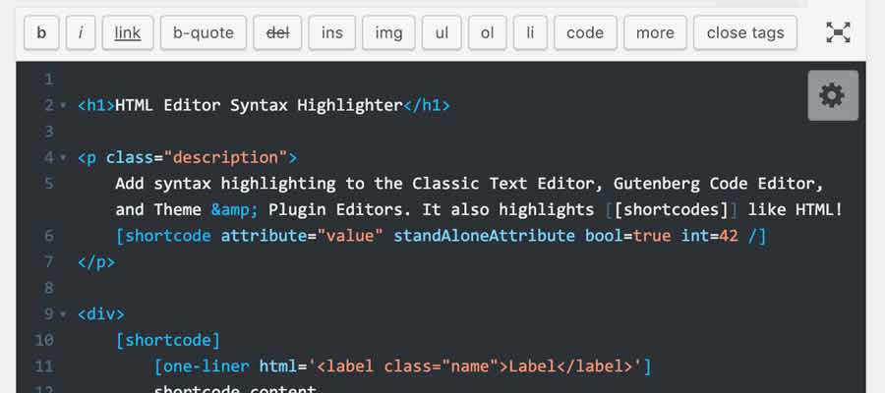This screenshot has width=885, height=393.
Task: Insert the more tag button
Action: [x=655, y=32]
